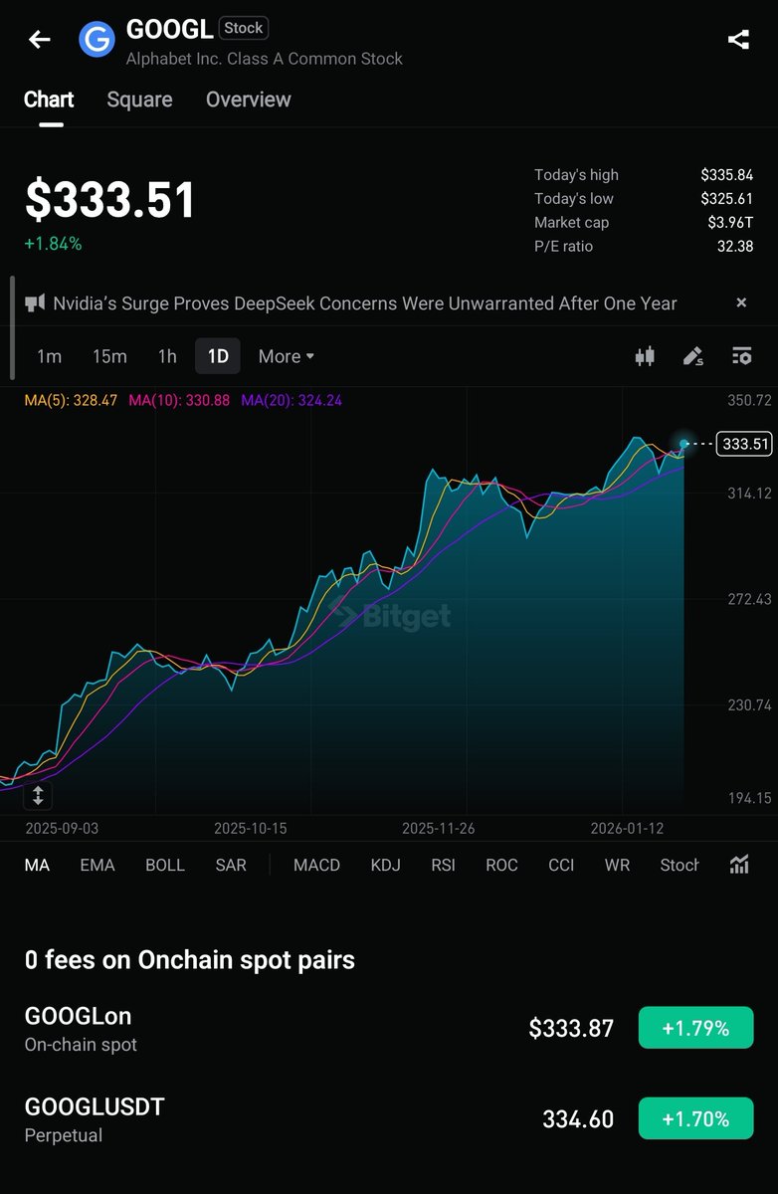778x1194 pixels.
Task: Tap the MA(10): 330.88 legend
Action: 179,400
